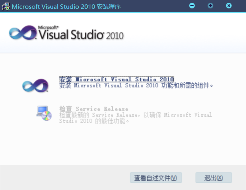Open the 安装 Microsoft Visual Studio 2010 link
246x190 pixels.
pos(116,79)
